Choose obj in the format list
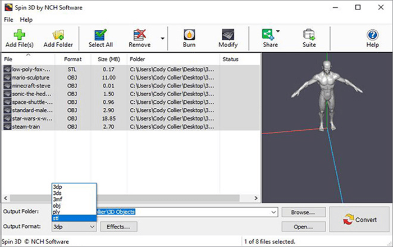The width and height of the screenshot is (393, 247). (74, 205)
